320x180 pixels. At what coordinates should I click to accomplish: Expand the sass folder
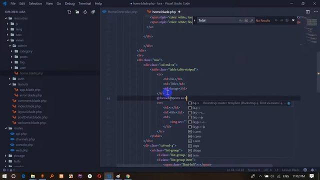pyautogui.click(x=18, y=34)
